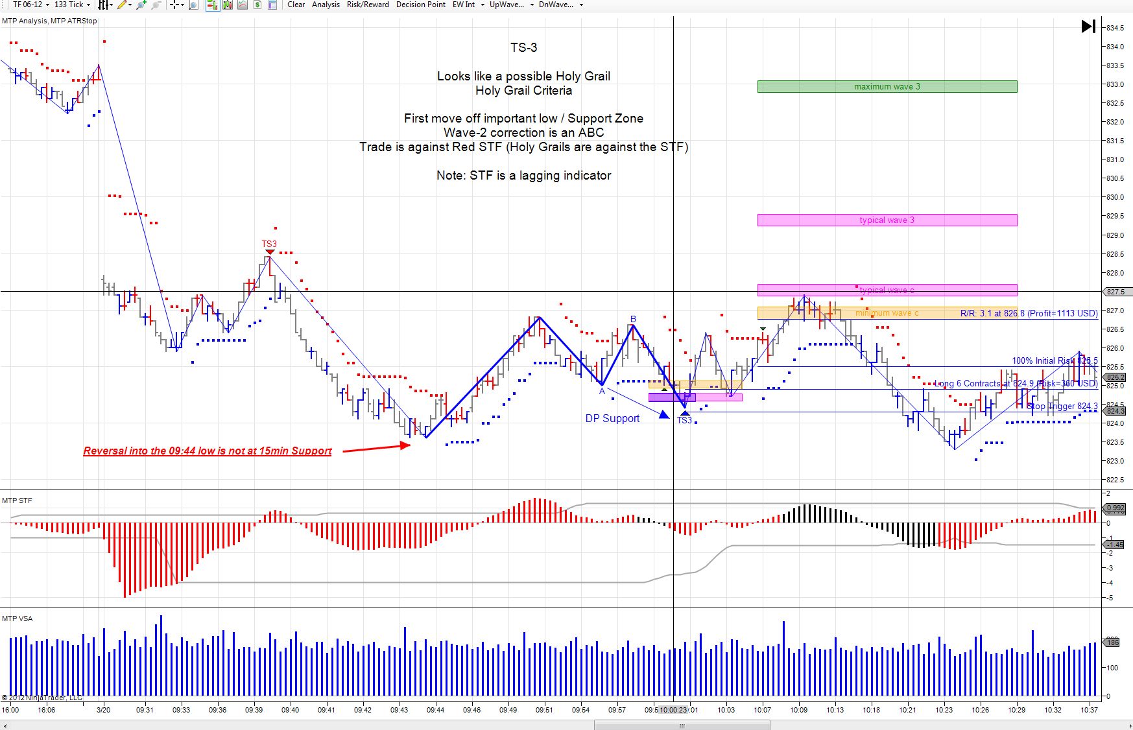The height and width of the screenshot is (730, 1133).
Task: Click the Risk/Reward toolbar button
Action: [368, 5]
